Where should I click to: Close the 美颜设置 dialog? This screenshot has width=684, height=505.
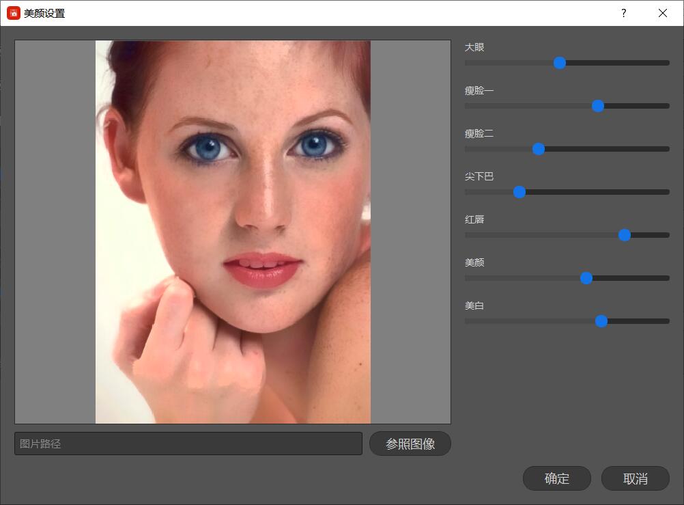pos(662,13)
